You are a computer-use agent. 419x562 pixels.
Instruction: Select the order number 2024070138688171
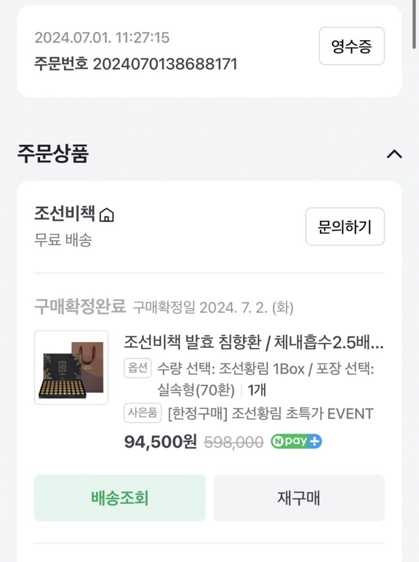coord(165,64)
